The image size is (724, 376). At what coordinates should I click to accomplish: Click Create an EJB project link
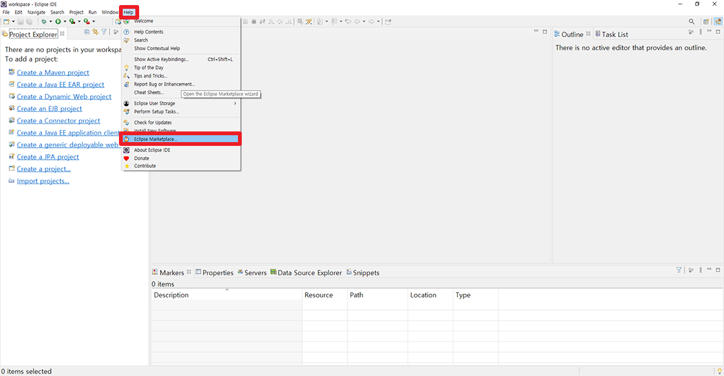pos(49,108)
